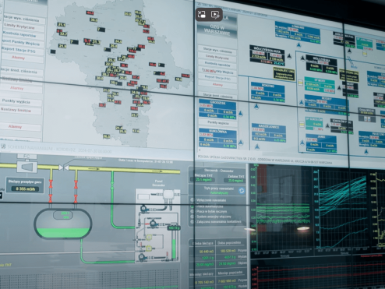Click the Doba poprzednia column header
The height and width of the screenshot is (289, 385).
coord(229,242)
